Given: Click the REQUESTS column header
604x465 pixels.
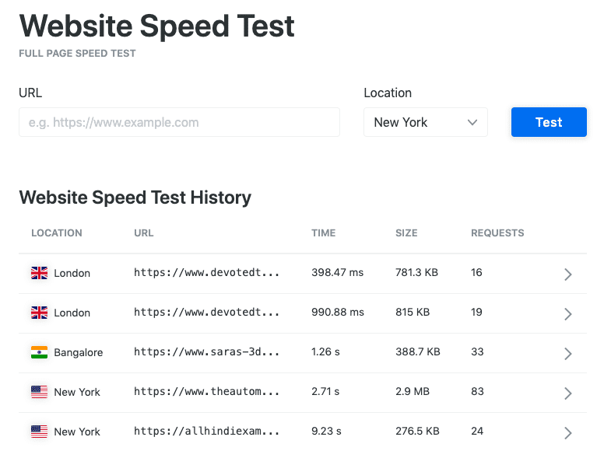Looking at the screenshot, I should tap(497, 232).
